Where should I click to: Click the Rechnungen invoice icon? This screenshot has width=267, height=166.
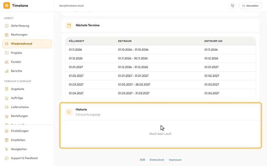(7, 35)
